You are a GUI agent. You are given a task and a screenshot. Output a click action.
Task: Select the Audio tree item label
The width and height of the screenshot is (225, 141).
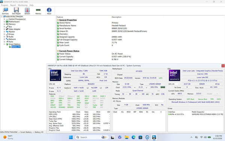pyautogui.click(x=11, y=37)
